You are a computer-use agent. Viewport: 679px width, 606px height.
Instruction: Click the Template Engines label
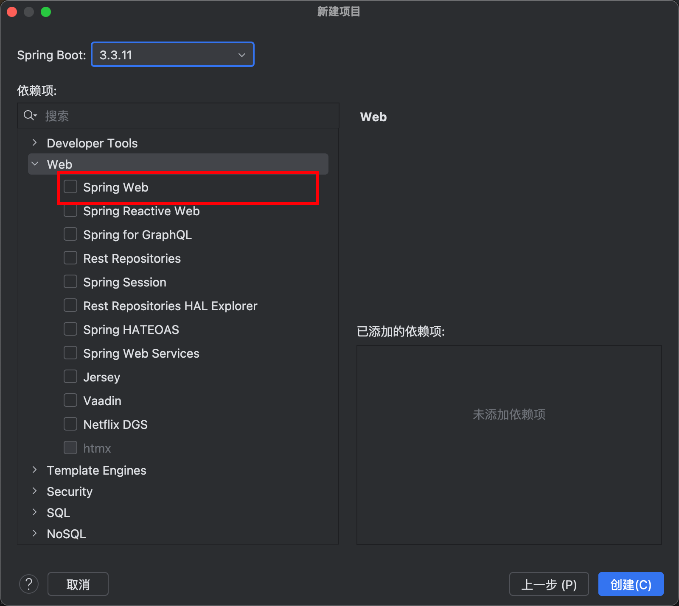click(96, 470)
